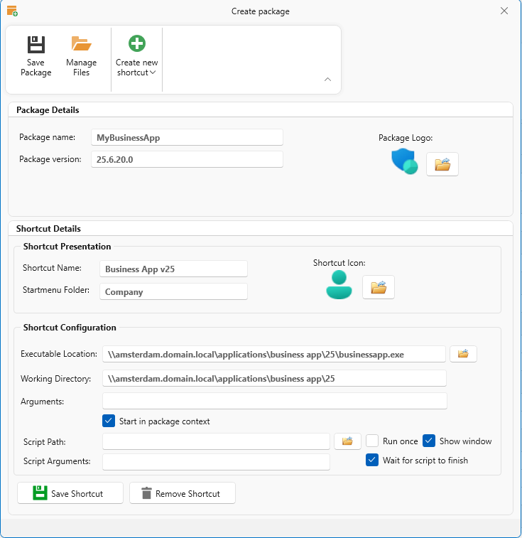
Task: Browse for a script path file
Action: pos(347,441)
